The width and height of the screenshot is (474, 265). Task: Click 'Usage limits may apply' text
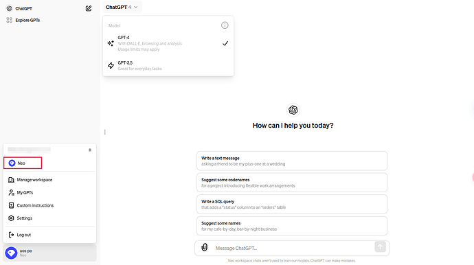coord(139,49)
